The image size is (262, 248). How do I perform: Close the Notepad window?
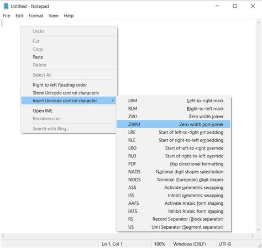(253, 6)
